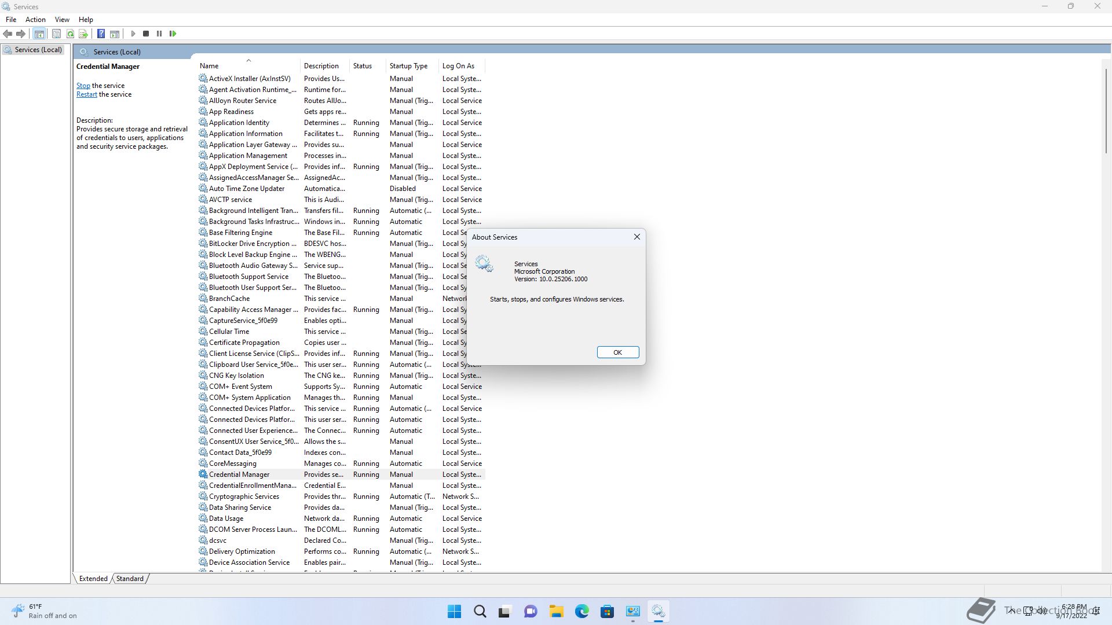Open taskbar Search

click(x=480, y=611)
